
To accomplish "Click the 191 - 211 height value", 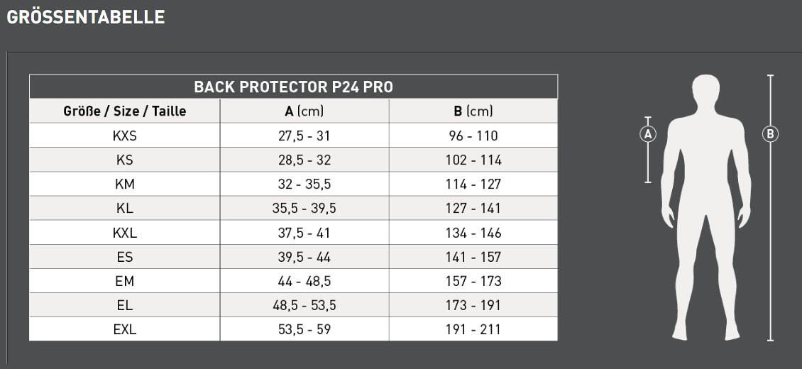I will 473,330.
